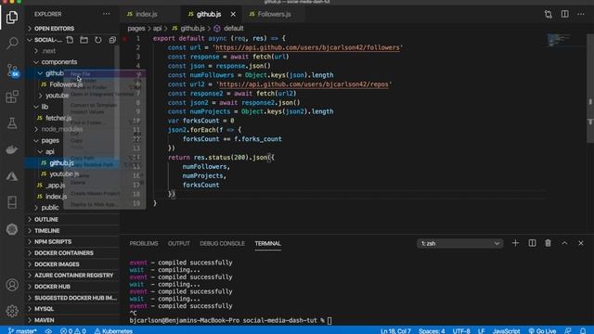Click the master branch in status bar
The width and height of the screenshot is (594, 334).
(22, 330)
